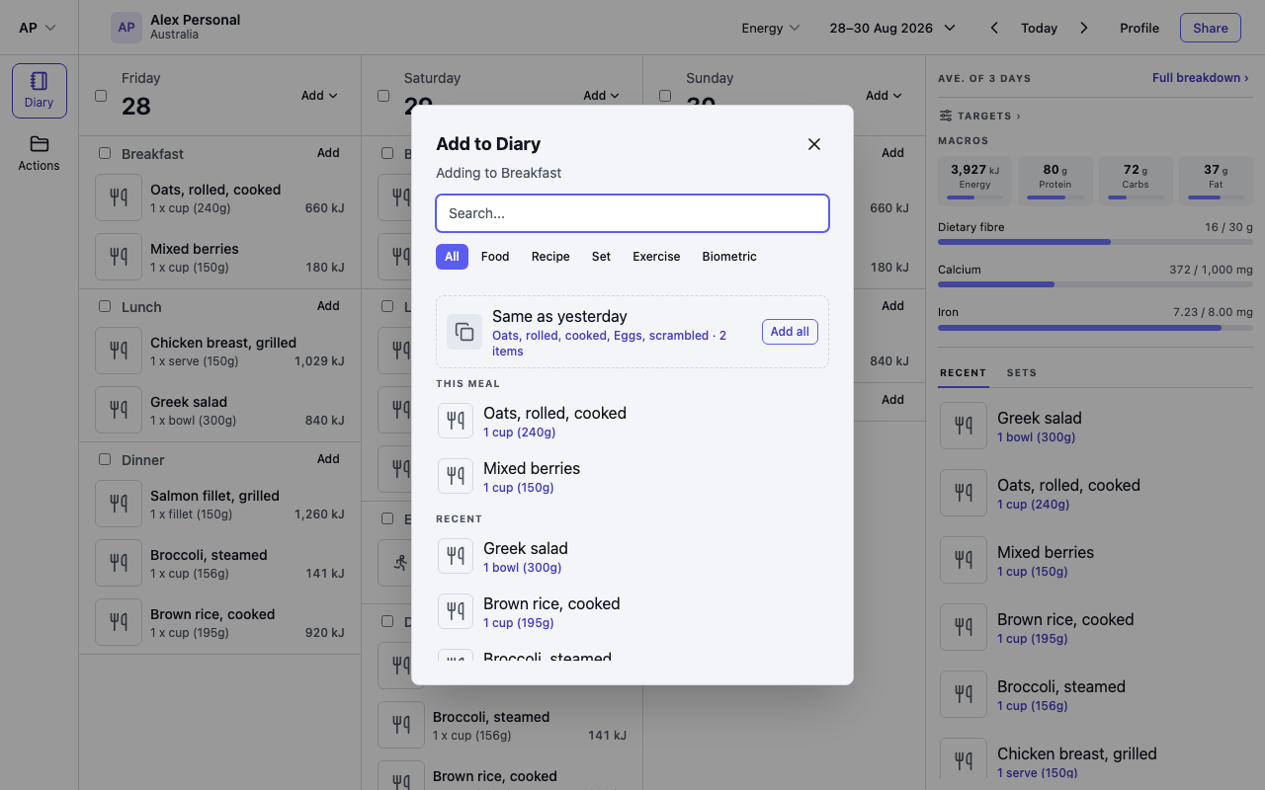The width and height of the screenshot is (1265, 790).
Task: Open the Full breakdown link
Action: click(1201, 78)
